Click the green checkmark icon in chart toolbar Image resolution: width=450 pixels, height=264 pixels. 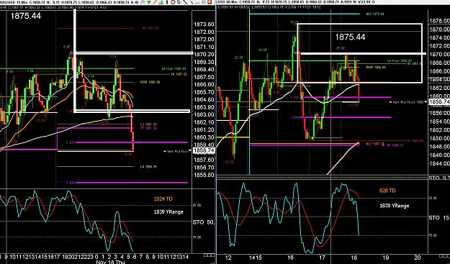[148, 2]
